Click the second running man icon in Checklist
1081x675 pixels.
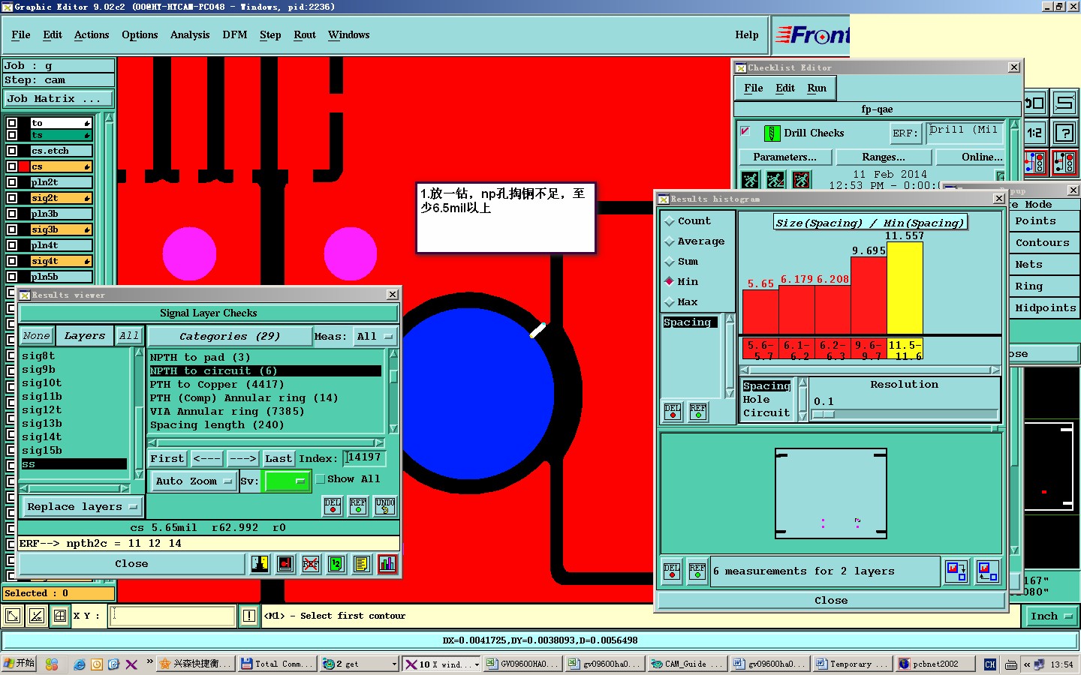pyautogui.click(x=775, y=180)
